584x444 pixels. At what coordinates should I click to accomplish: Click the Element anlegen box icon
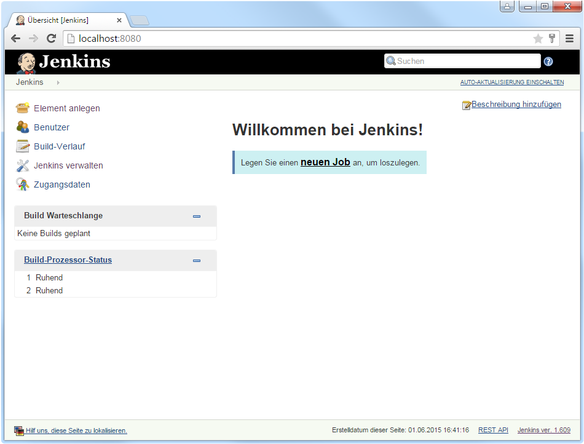(22, 108)
